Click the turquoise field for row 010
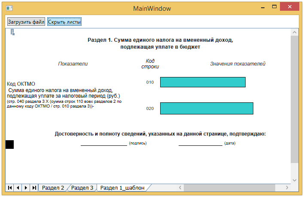304x197 pixels. pyautogui.click(x=203, y=82)
